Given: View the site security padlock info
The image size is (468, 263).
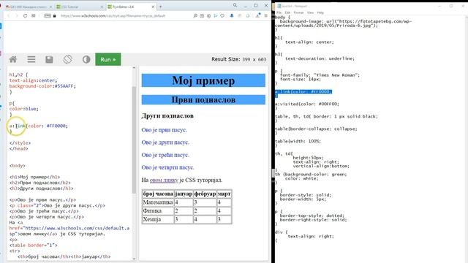Looking at the screenshot, I should coord(54,16).
